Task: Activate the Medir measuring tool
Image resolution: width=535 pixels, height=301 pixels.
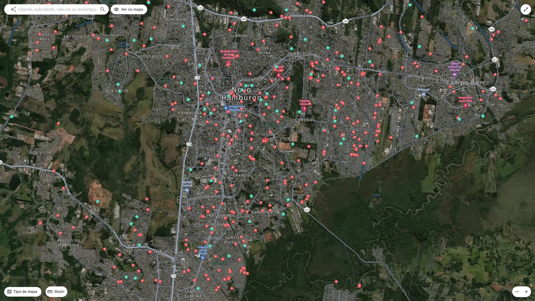Action: [56, 292]
